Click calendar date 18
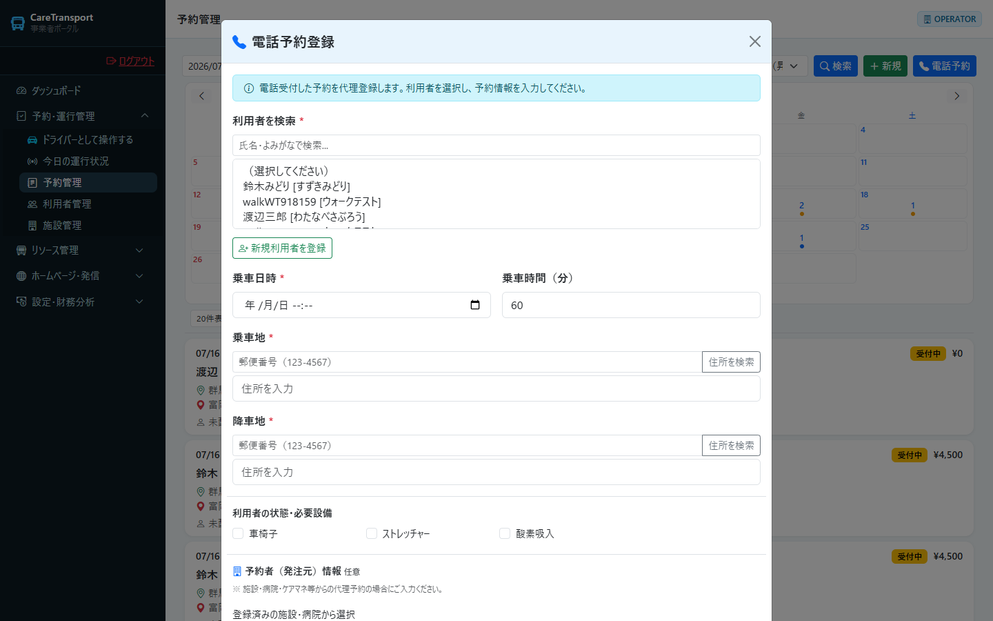Screen dimensions: 993x621 tap(912, 205)
